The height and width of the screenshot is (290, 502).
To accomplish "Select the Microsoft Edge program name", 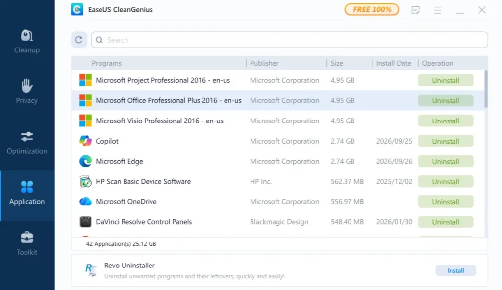I will [x=119, y=161].
